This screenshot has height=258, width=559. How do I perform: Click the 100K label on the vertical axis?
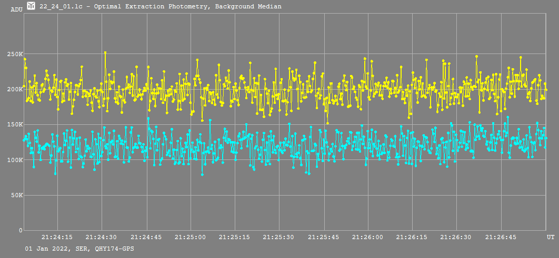pyautogui.click(x=14, y=160)
